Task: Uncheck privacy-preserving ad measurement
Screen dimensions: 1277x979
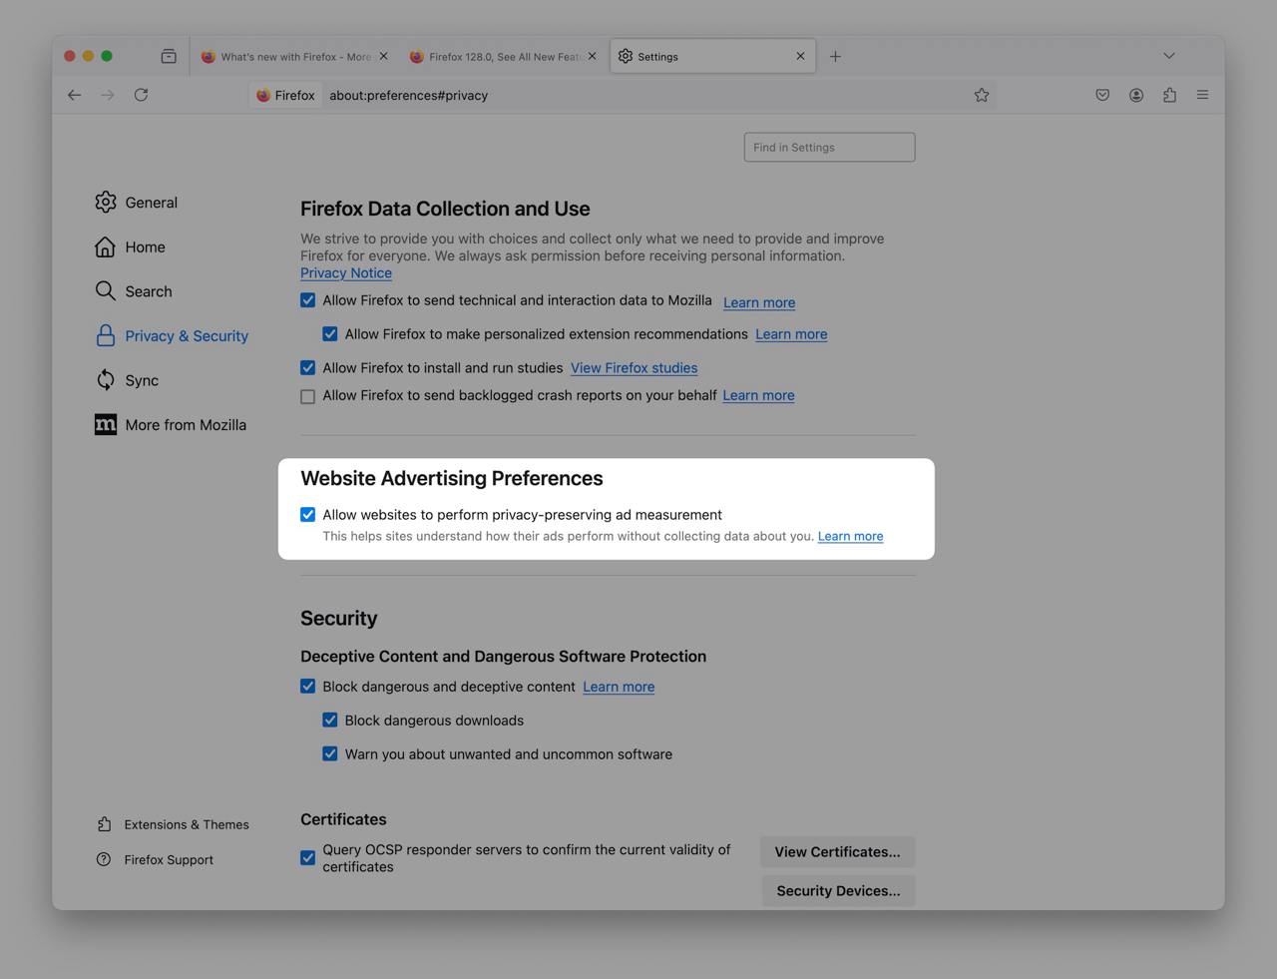Action: (308, 515)
